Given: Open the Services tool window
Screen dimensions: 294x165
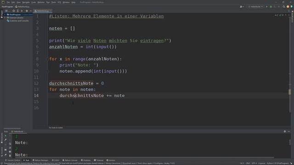Looking at the screenshot, I should pyautogui.click(x=111, y=160).
